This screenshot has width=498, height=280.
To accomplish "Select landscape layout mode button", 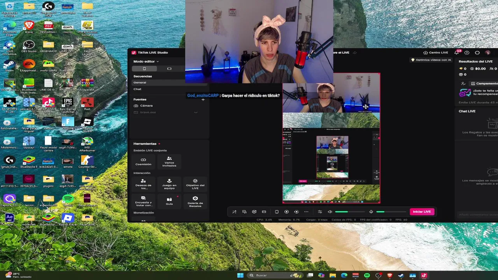I will [x=169, y=68].
